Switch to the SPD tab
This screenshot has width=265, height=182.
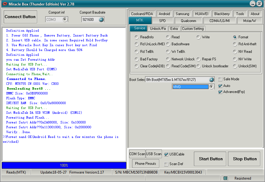tap(162, 21)
